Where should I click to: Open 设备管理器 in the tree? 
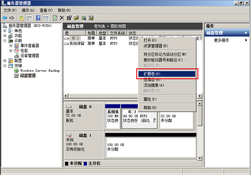point(30,55)
